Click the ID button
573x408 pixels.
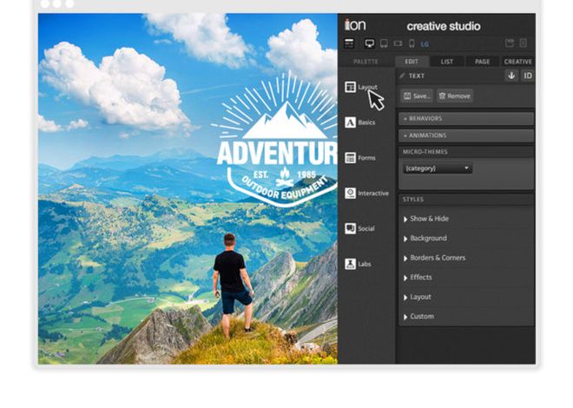[528, 76]
